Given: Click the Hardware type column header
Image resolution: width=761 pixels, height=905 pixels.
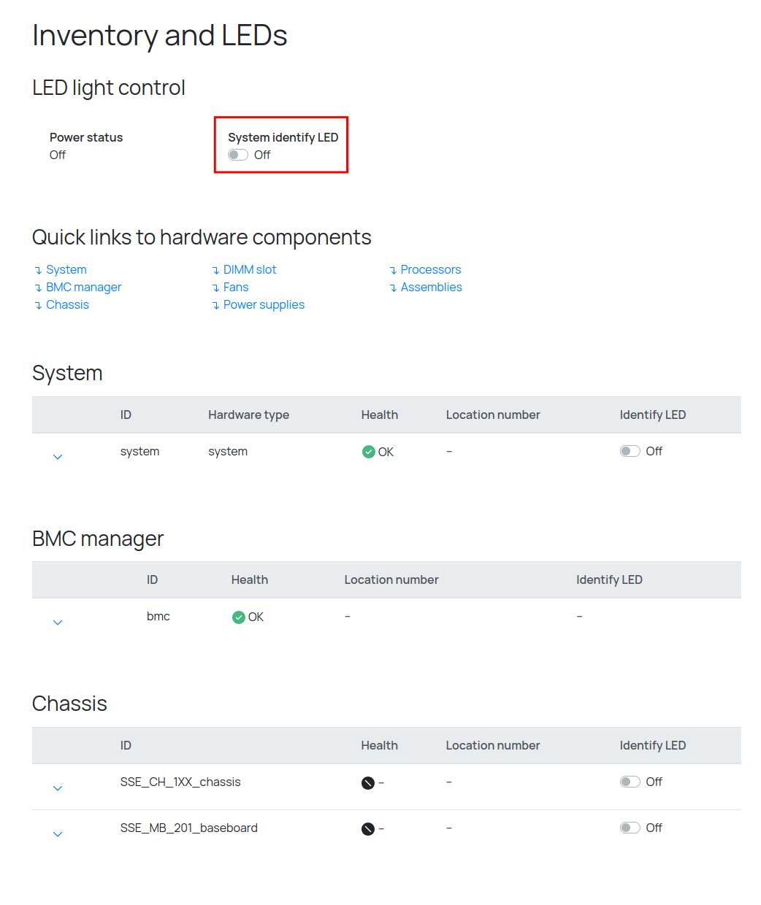Looking at the screenshot, I should [248, 415].
